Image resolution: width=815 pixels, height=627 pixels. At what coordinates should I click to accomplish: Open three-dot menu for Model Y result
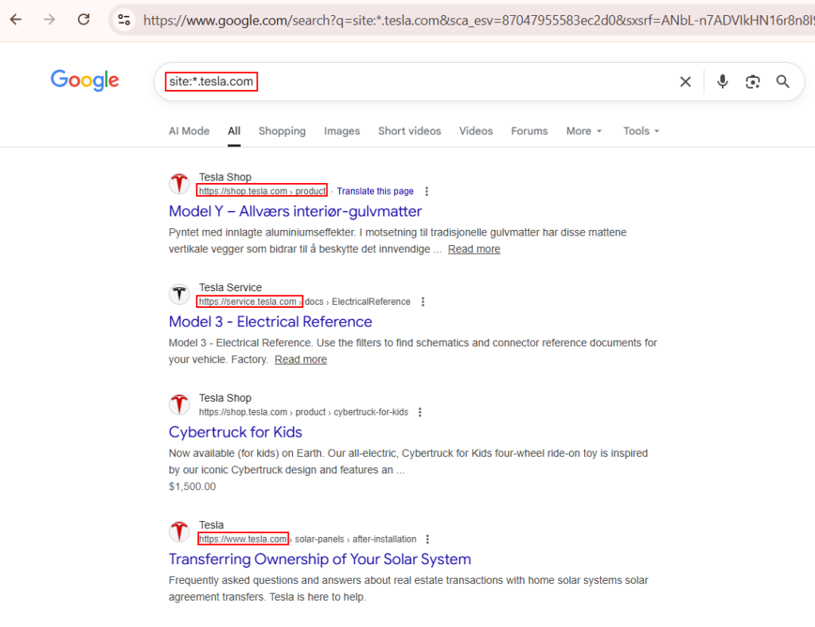pyautogui.click(x=427, y=192)
